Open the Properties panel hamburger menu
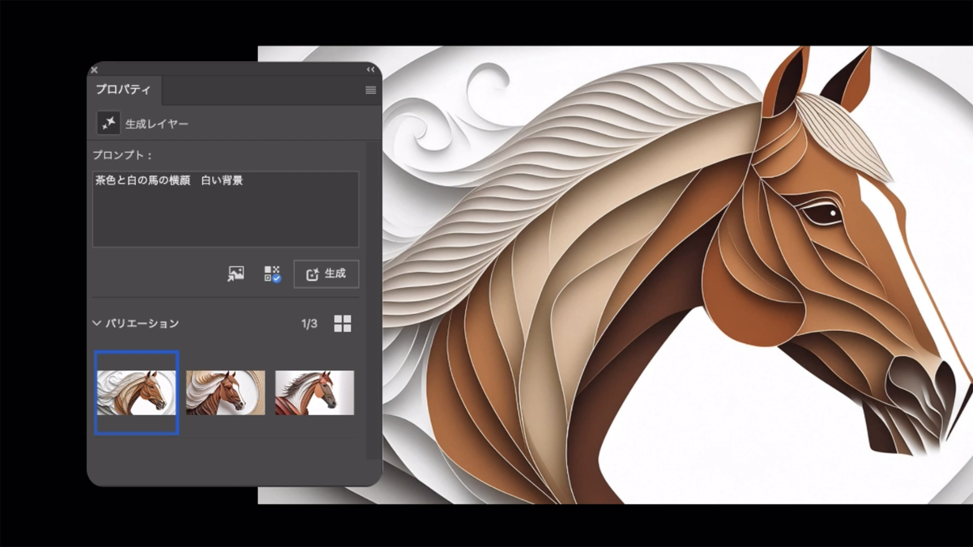973x547 pixels. tap(370, 90)
